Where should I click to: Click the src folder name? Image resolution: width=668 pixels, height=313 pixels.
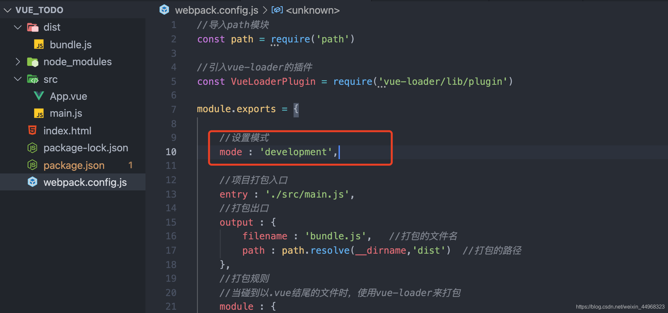(x=51, y=79)
